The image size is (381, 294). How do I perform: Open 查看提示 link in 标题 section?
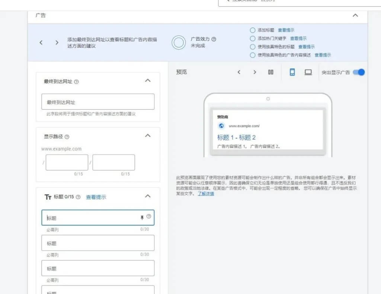coord(96,197)
